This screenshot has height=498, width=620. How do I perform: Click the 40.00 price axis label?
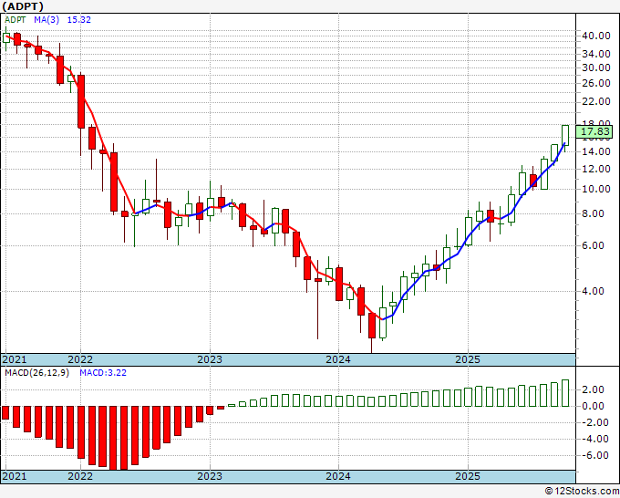tap(596, 36)
